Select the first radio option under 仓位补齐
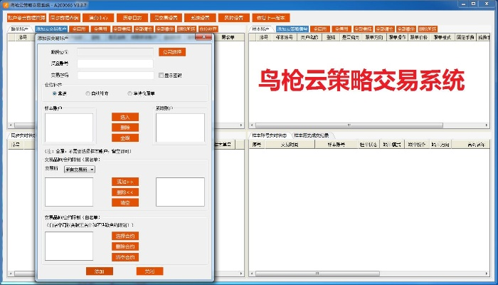498x285 pixels. [54, 93]
